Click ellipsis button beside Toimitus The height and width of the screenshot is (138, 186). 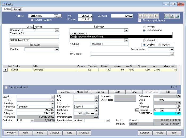[x=137, y=110]
